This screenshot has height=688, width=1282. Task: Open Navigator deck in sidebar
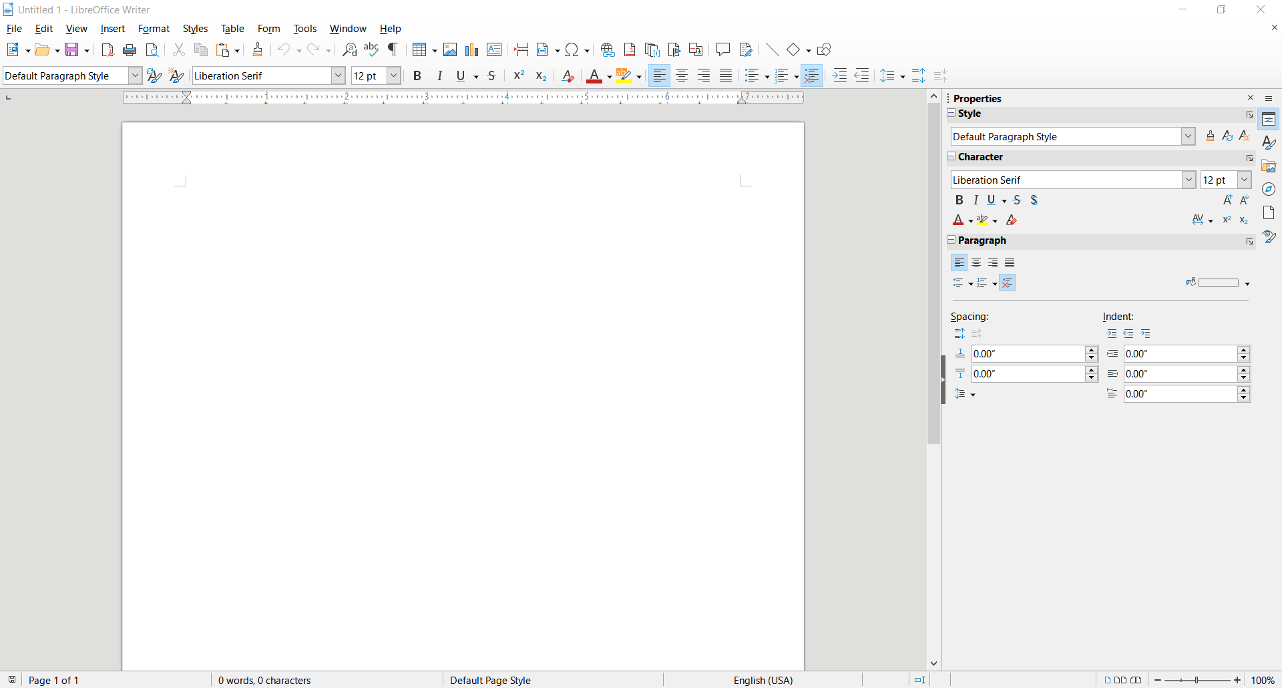pyautogui.click(x=1269, y=190)
